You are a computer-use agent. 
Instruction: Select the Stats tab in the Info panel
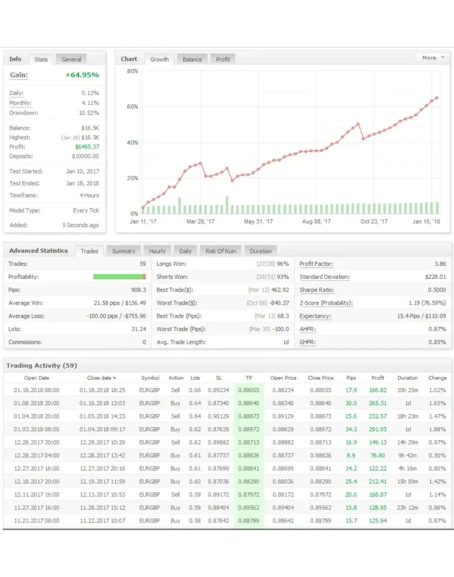click(41, 59)
